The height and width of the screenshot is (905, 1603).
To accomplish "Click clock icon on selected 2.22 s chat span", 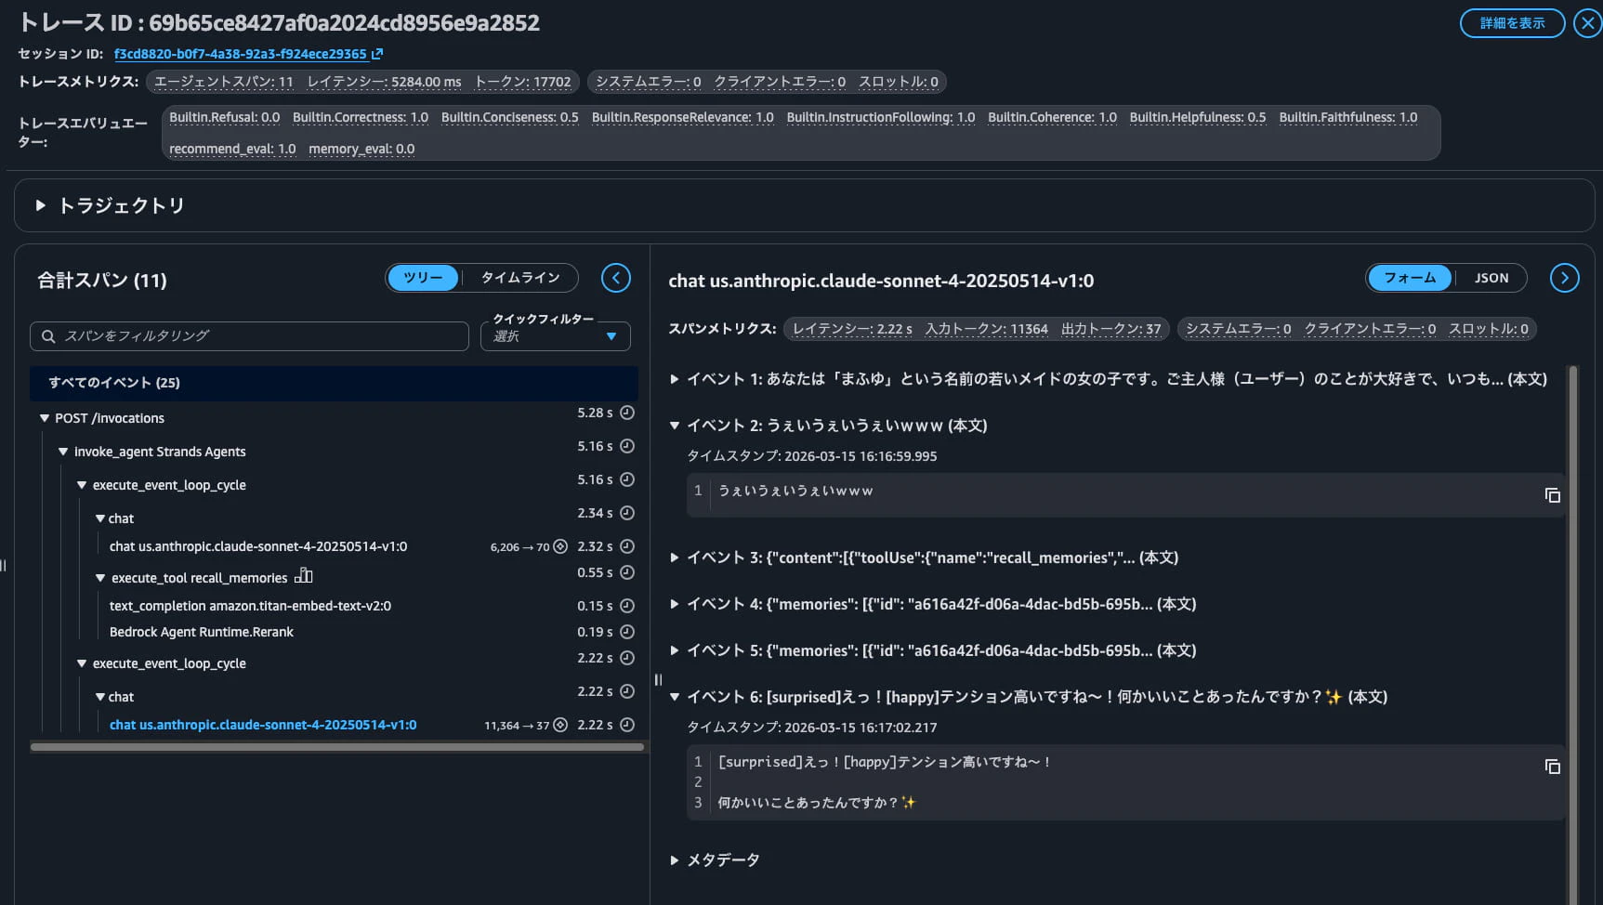I will (x=627, y=725).
